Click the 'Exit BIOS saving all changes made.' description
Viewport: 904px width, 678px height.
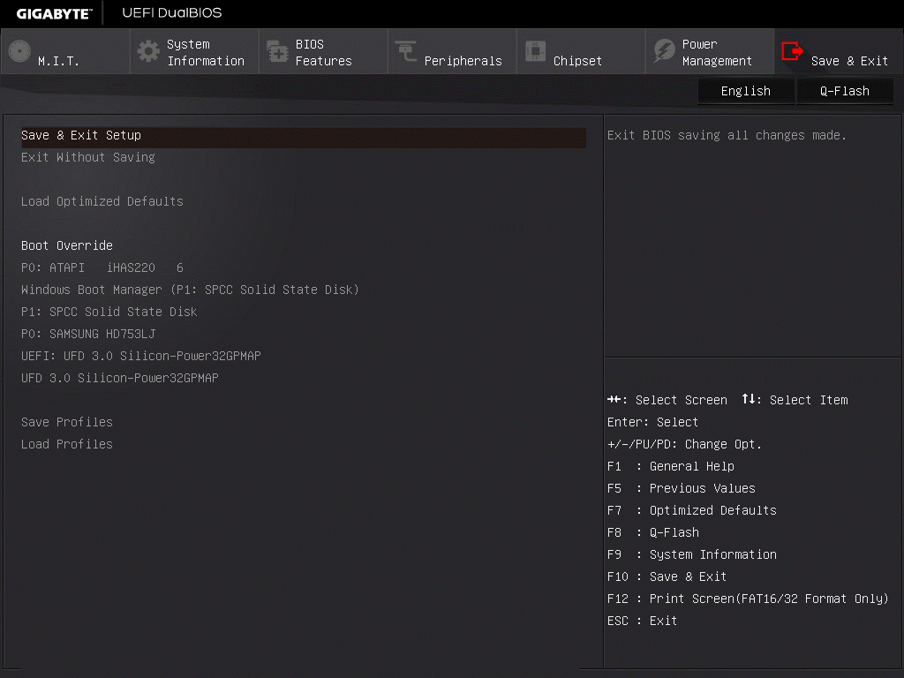click(x=727, y=135)
